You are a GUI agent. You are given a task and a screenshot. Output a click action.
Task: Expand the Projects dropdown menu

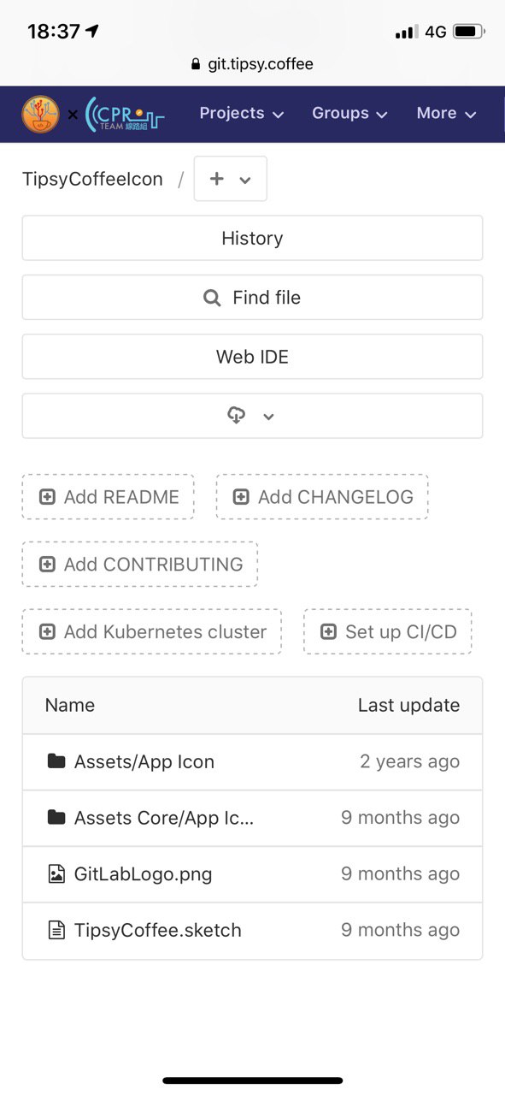tap(241, 114)
